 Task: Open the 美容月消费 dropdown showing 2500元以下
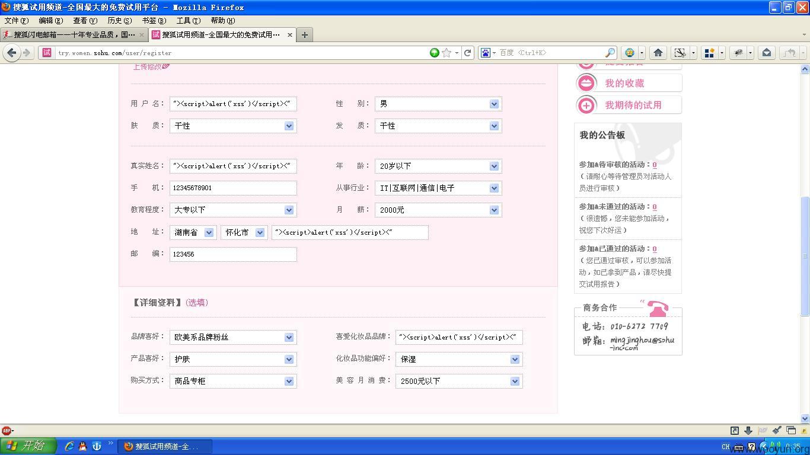coord(459,381)
